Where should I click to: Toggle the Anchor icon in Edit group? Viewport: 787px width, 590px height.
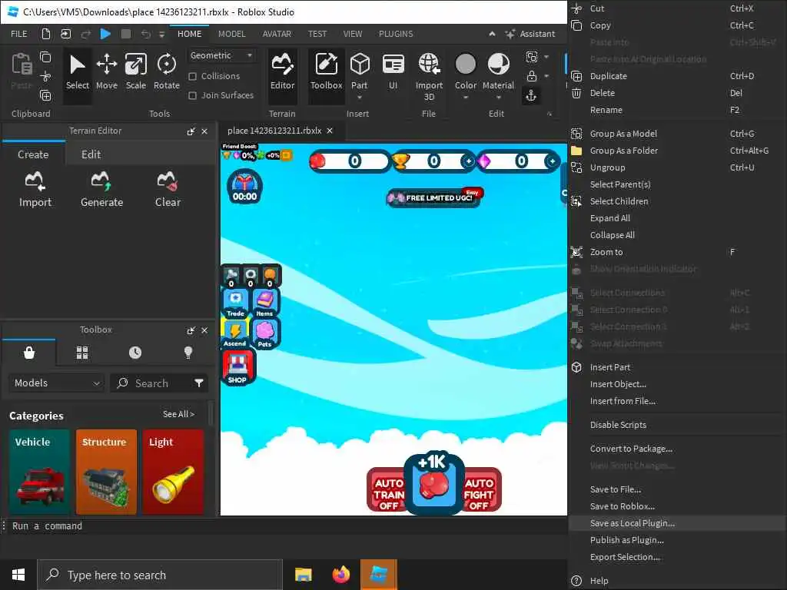(531, 95)
